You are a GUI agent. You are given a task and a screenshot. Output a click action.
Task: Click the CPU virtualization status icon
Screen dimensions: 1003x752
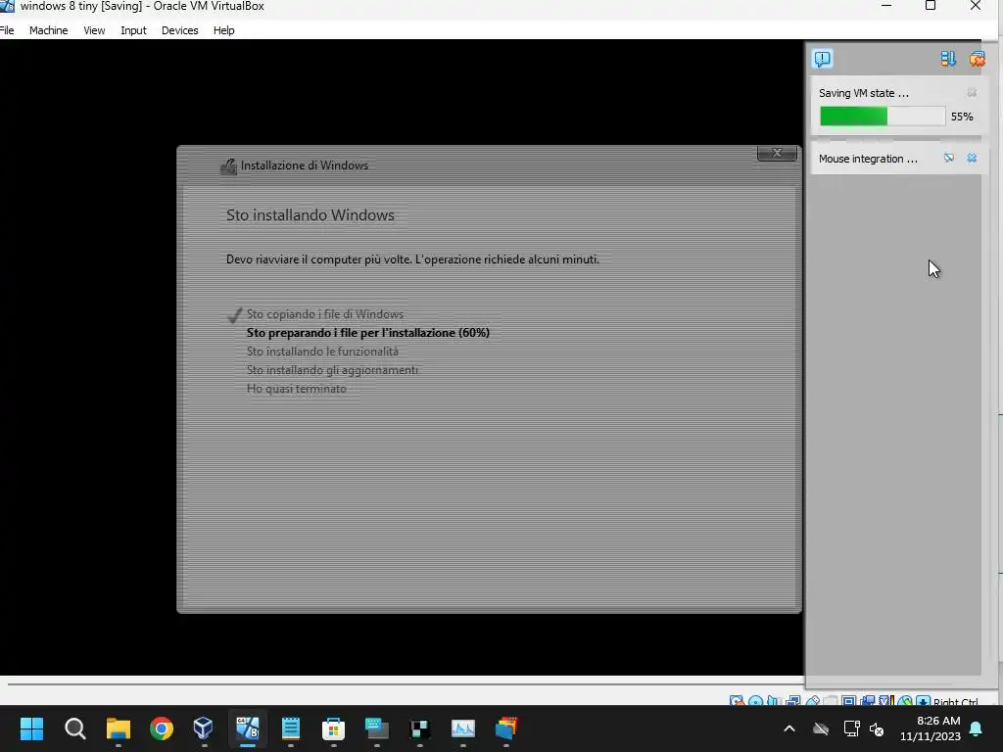pos(886,701)
